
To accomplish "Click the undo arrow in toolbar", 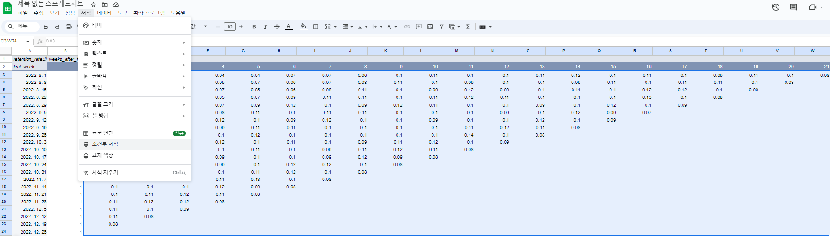I will (x=46, y=27).
